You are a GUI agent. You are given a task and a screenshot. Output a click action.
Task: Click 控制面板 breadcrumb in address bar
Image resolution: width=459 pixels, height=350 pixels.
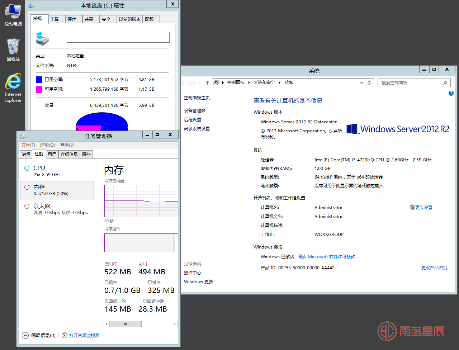point(236,83)
